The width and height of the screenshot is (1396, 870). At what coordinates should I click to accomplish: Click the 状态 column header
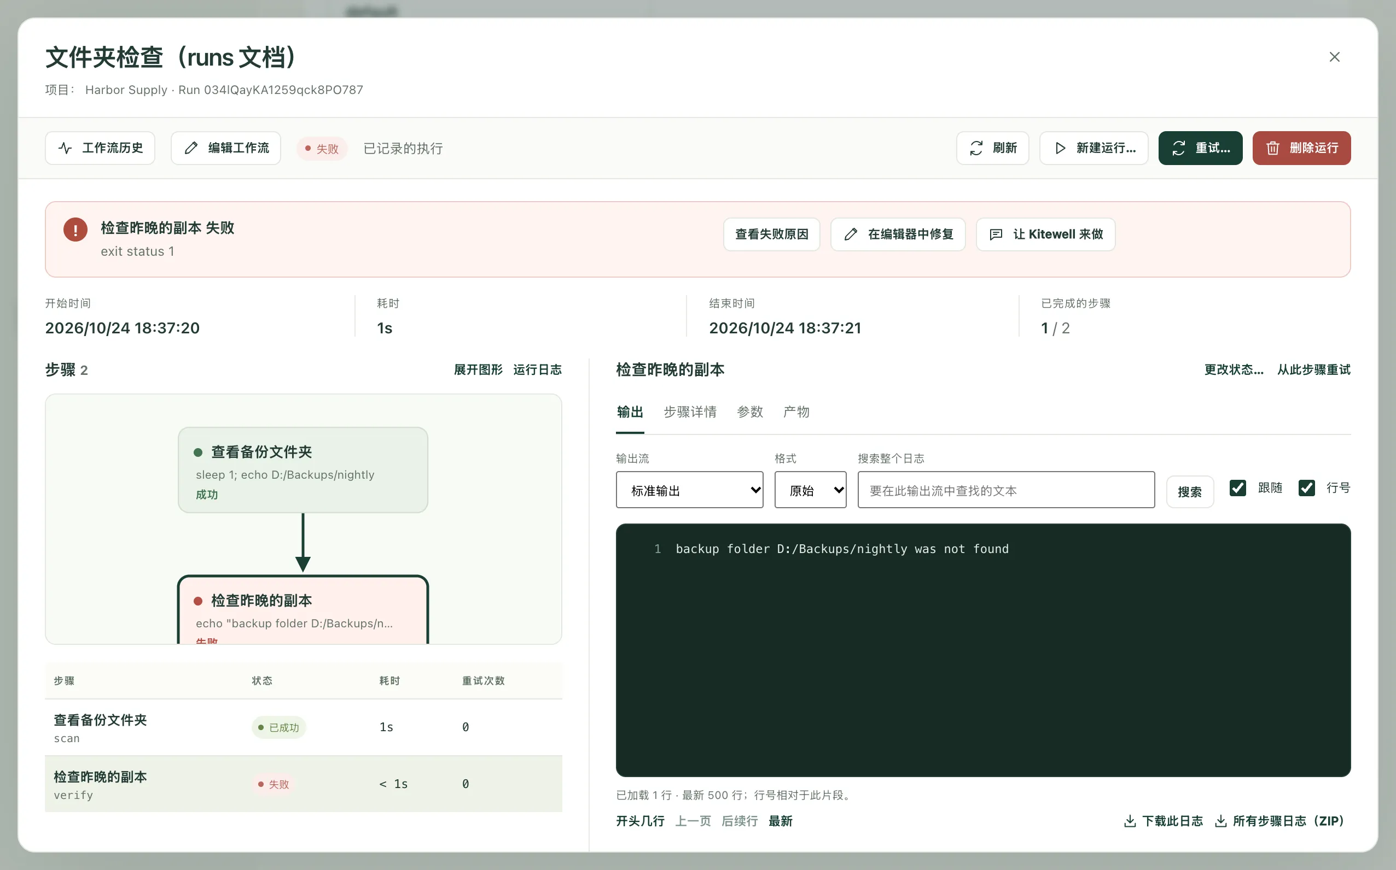262,681
